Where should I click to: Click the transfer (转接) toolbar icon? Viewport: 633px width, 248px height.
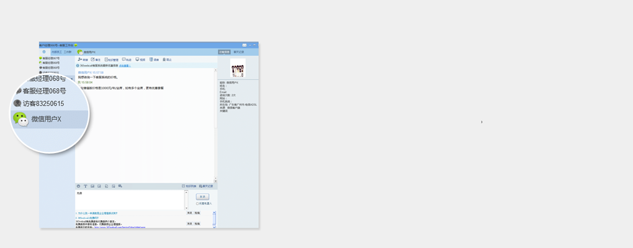[83, 60]
